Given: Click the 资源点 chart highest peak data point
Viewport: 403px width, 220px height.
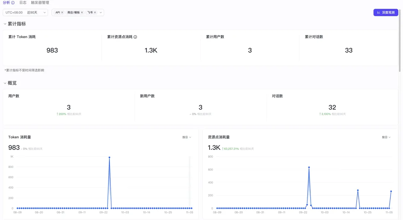Looking at the screenshot, I should 309,167.
